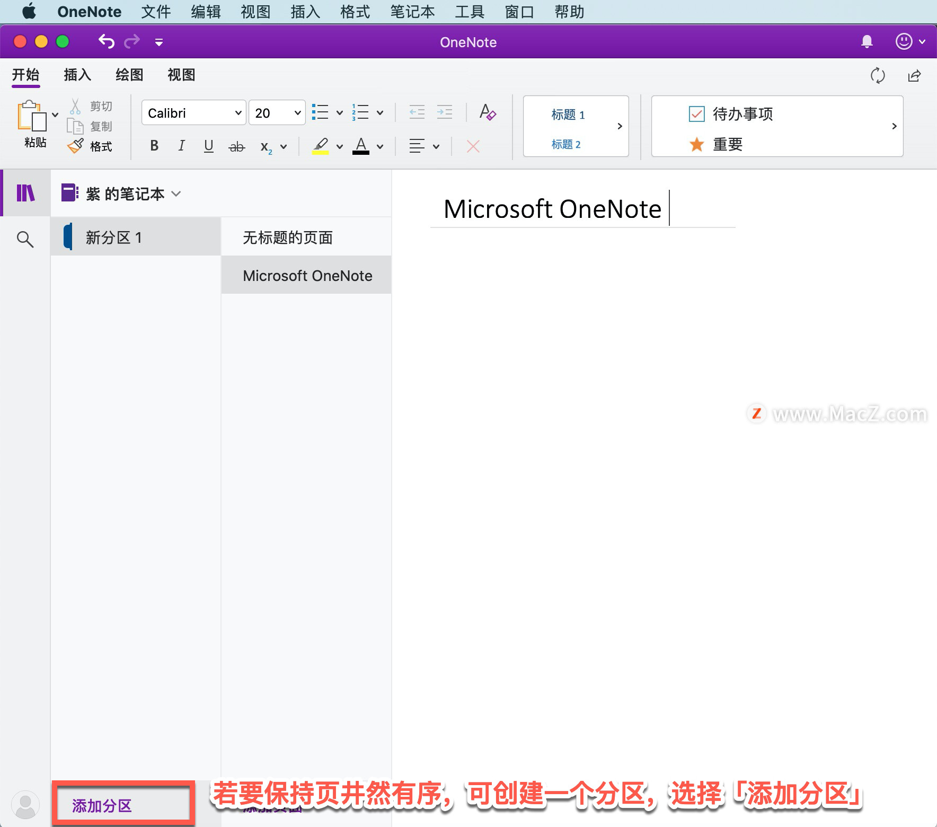
Task: Open the 笔记本 menu in menu bar
Action: pyautogui.click(x=412, y=12)
